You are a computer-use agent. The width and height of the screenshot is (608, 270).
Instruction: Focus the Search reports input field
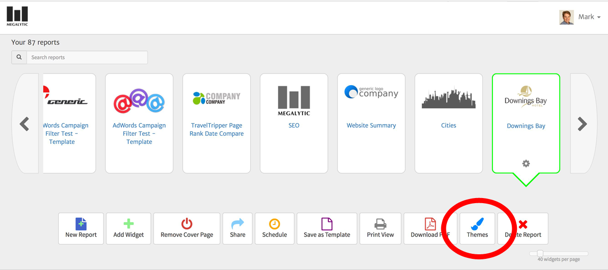point(87,57)
